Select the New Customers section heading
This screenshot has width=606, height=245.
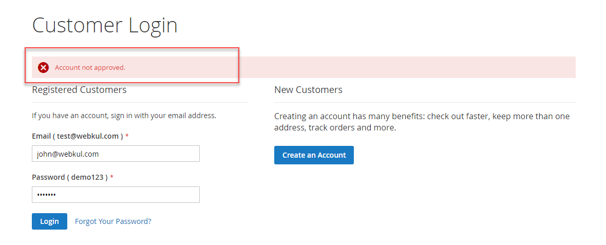coord(308,90)
